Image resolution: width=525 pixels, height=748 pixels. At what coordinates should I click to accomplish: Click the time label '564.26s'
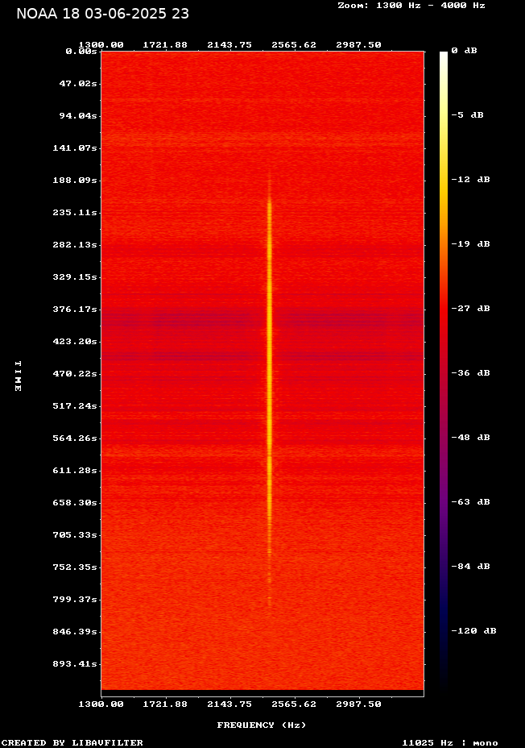click(75, 438)
